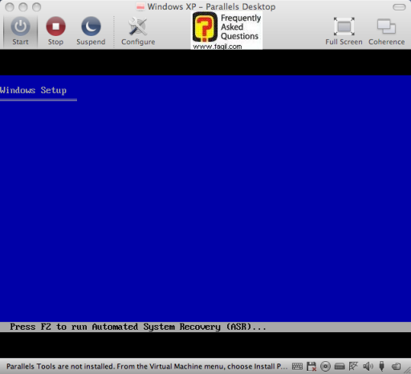Click the Start power button
The width and height of the screenshot is (411, 374).
[x=20, y=30]
